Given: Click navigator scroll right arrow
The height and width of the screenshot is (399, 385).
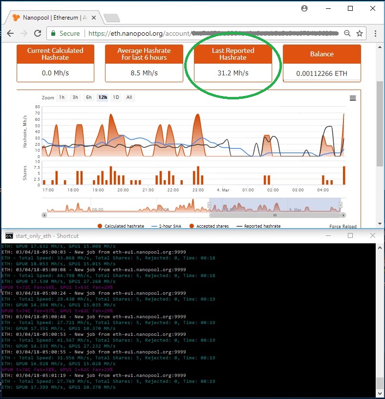Looking at the screenshot, I should click(x=343, y=215).
